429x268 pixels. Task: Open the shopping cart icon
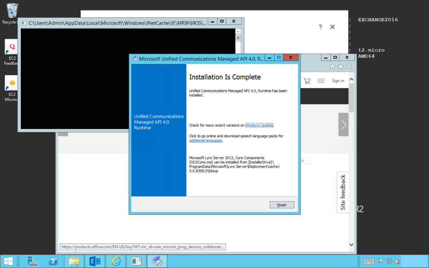tap(307, 81)
